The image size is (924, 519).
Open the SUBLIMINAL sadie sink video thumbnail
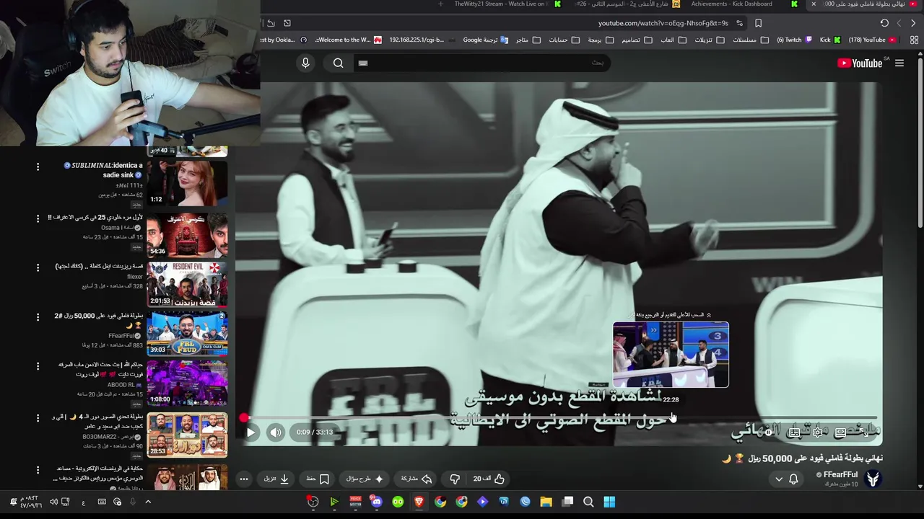(x=187, y=183)
